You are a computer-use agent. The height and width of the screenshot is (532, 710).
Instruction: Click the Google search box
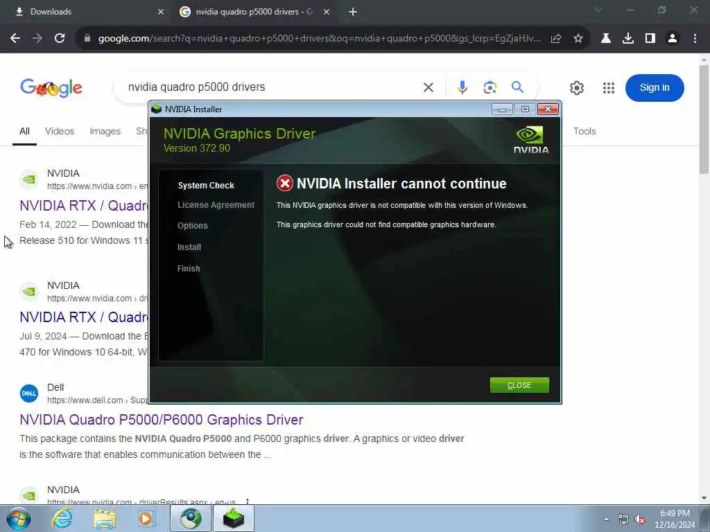tap(272, 87)
